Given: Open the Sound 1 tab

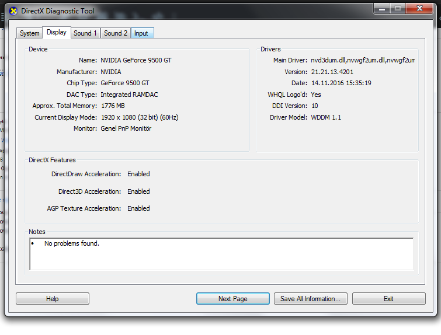Looking at the screenshot, I should (85, 33).
